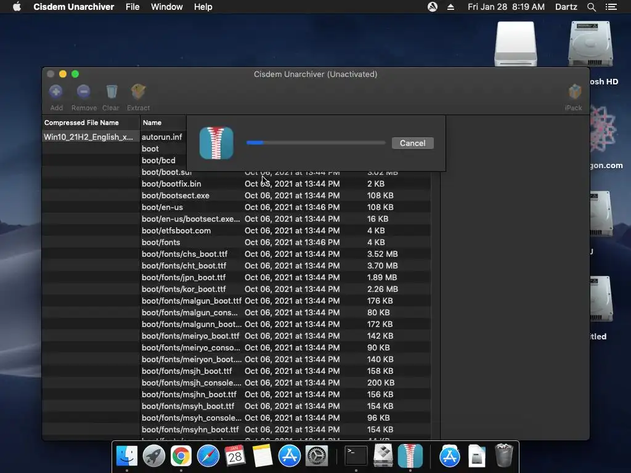The image size is (631, 473).
Task: Select boot/fonts/cht_boot.ttf entry
Action: click(286, 265)
